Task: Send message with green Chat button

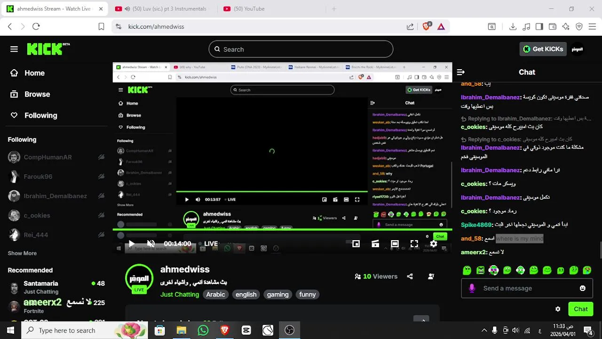Action: (x=580, y=309)
